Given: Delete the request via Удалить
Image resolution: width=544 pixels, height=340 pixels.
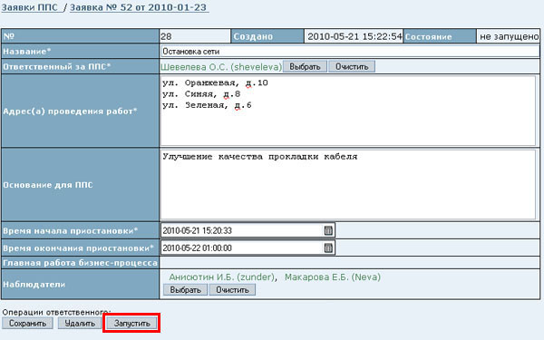Looking at the screenshot, I should coord(80,324).
